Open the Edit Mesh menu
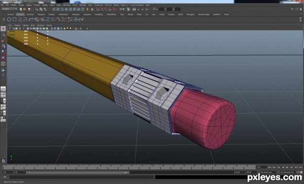304x184 pixels. (67, 5)
